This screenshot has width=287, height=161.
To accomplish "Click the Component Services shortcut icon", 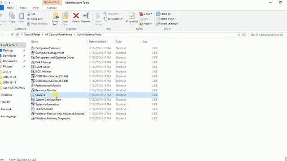I will pos(33,48).
